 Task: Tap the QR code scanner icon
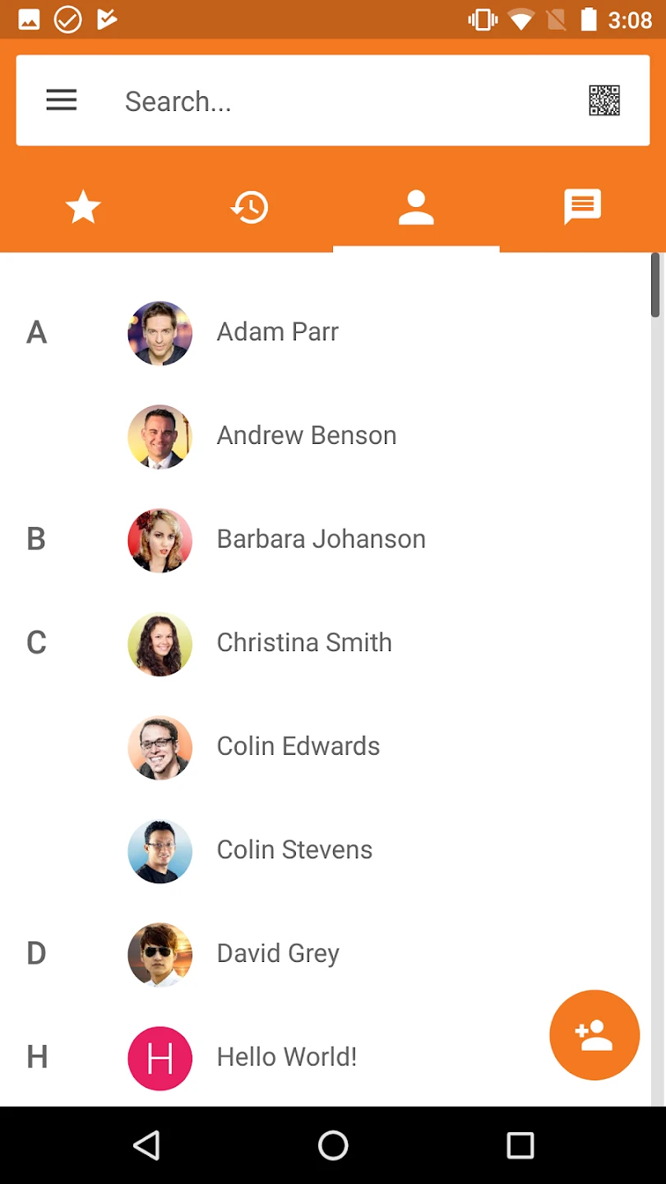pos(604,100)
